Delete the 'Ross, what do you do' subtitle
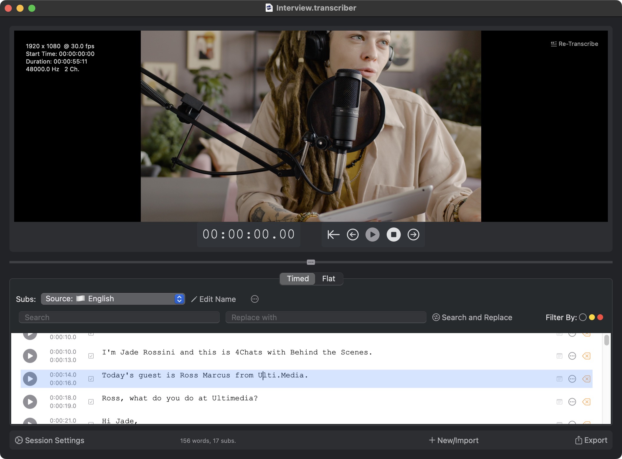This screenshot has height=459, width=622. pyautogui.click(x=586, y=402)
